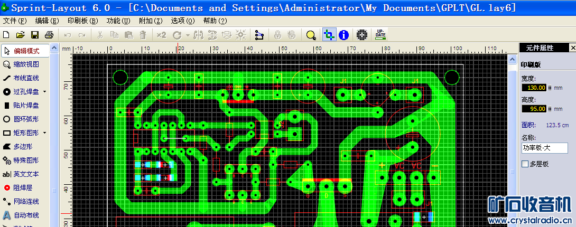This screenshot has width=576, height=227.
Task: Adjust the width stepper beside 130.00
Action: pyautogui.click(x=550, y=88)
